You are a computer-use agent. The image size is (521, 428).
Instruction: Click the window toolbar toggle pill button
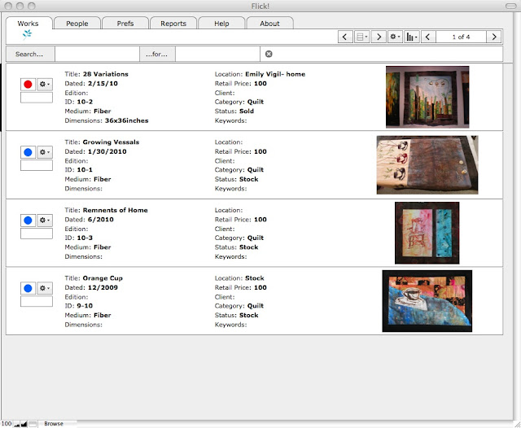pos(510,6)
